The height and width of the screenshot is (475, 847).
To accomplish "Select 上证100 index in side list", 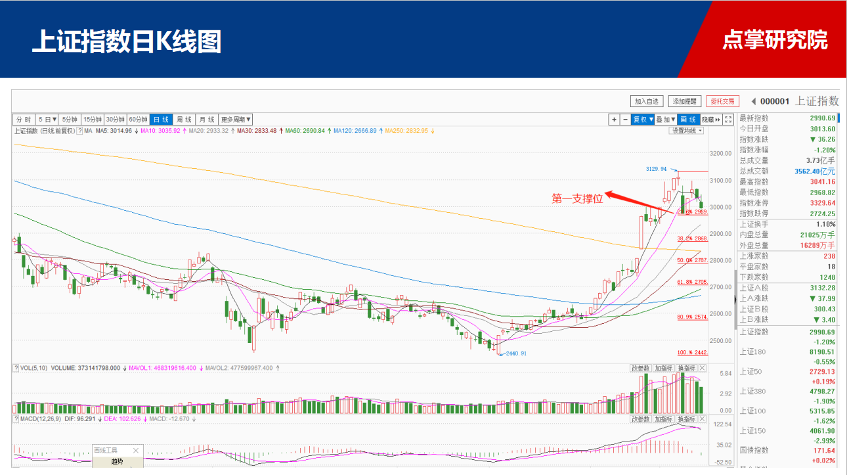I will pyautogui.click(x=787, y=415).
